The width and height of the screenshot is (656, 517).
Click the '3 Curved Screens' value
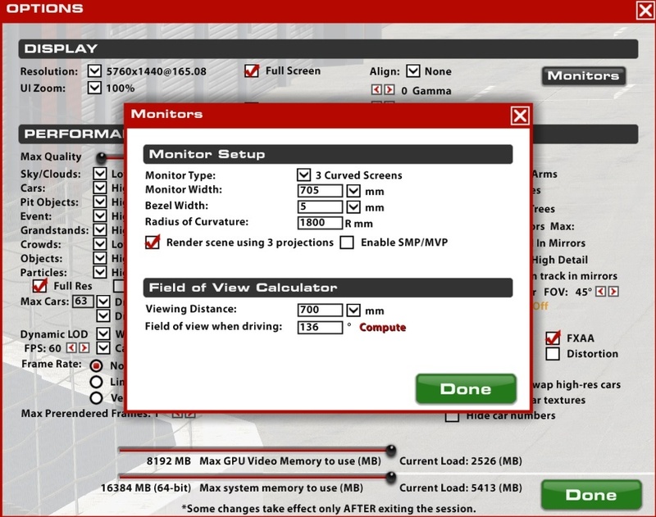tap(358, 175)
